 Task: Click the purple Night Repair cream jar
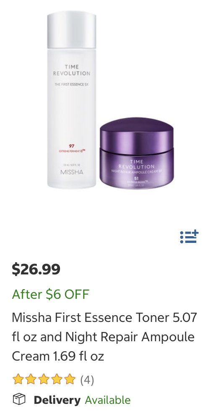tap(137, 153)
